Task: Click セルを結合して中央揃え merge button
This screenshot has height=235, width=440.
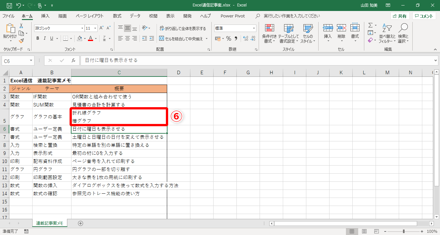Action: [181, 39]
